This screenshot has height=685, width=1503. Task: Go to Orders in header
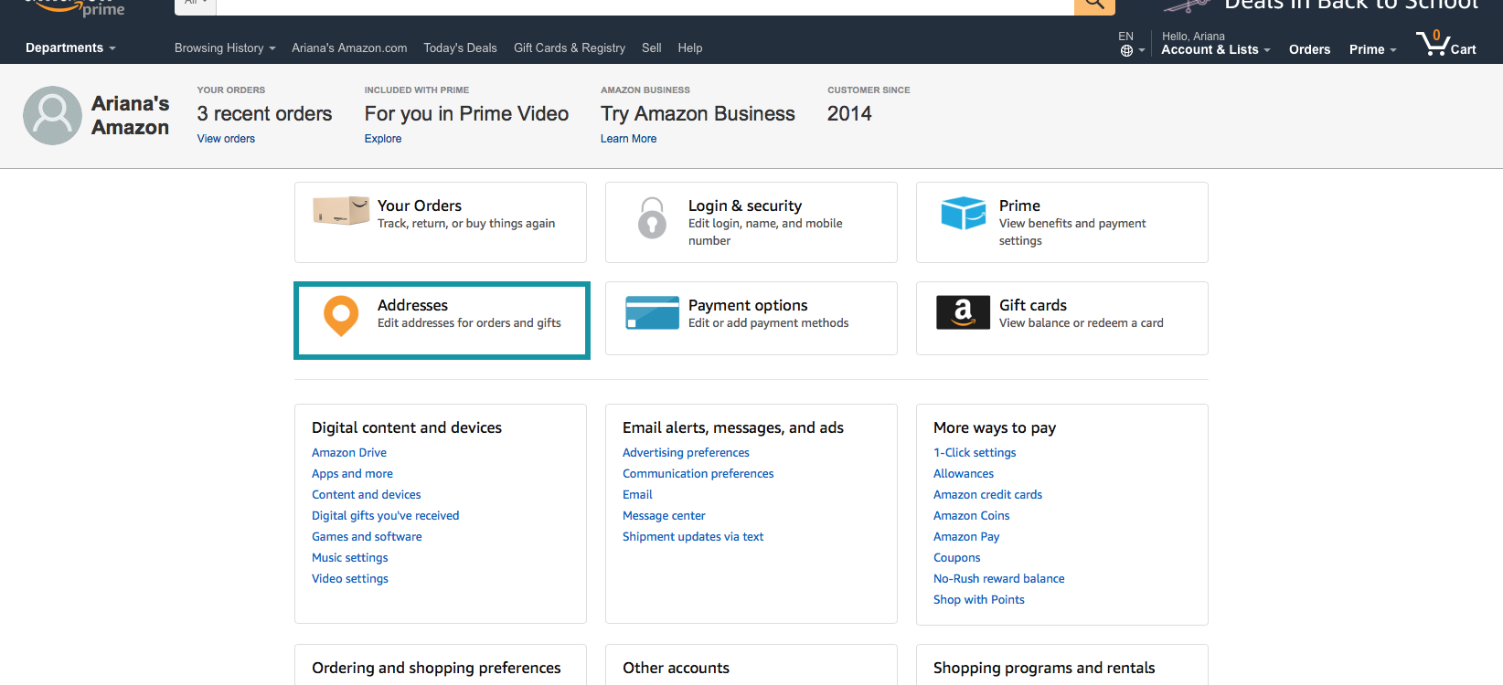tap(1309, 49)
